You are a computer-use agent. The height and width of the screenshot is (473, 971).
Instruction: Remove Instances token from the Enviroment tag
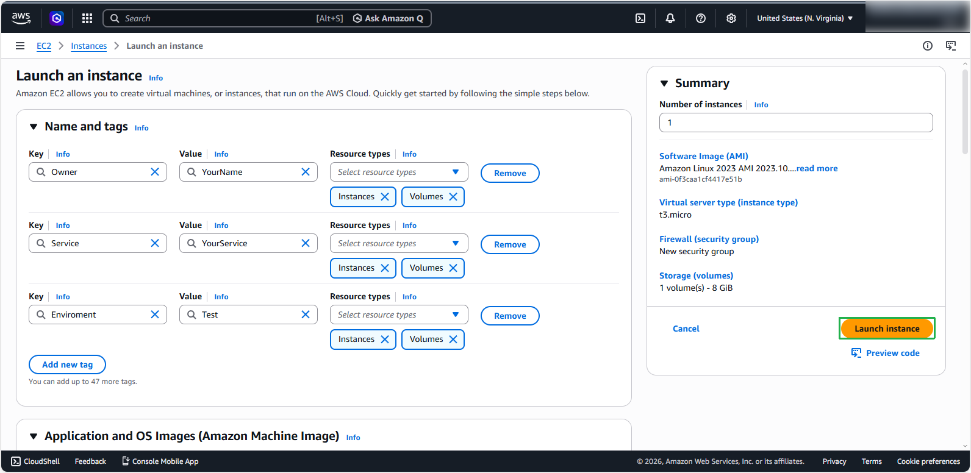pos(385,340)
